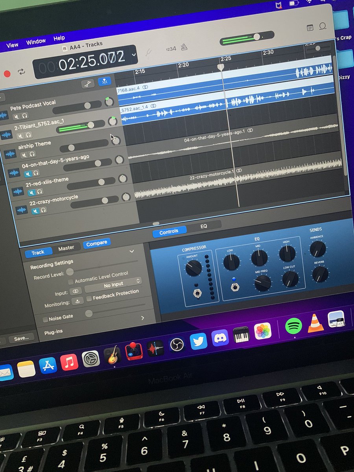The image size is (354, 472).
Task: Click the Pete Podcast Vocal pan knob
Action: point(109,102)
